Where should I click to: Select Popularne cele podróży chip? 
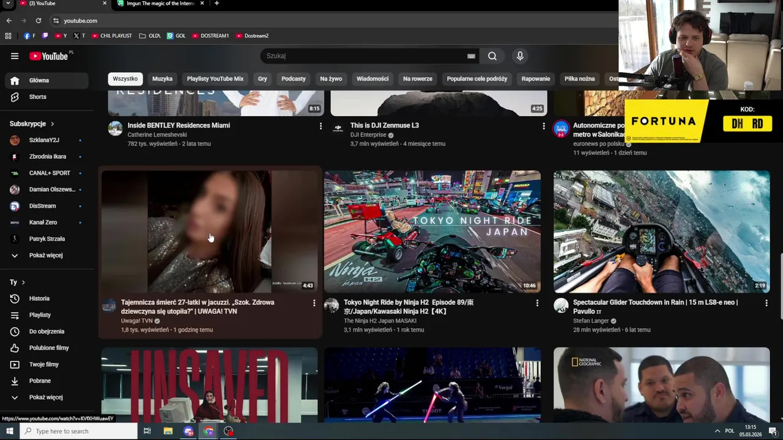477,79
